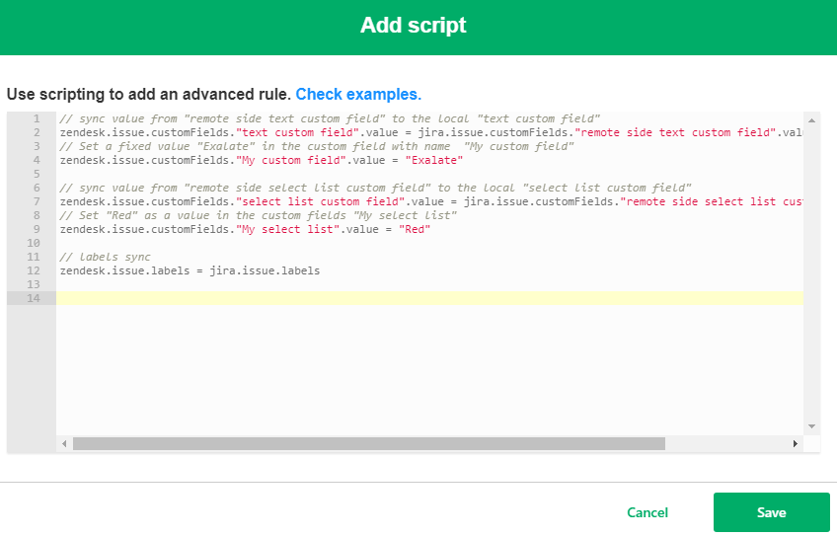
Task: Click "remote side text custom field" string on line 2
Action: [675, 132]
